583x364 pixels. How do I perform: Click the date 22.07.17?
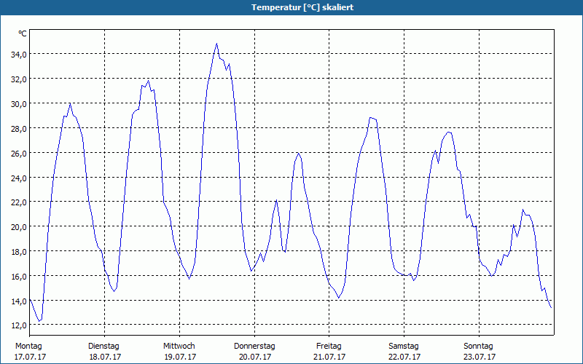[404, 357]
